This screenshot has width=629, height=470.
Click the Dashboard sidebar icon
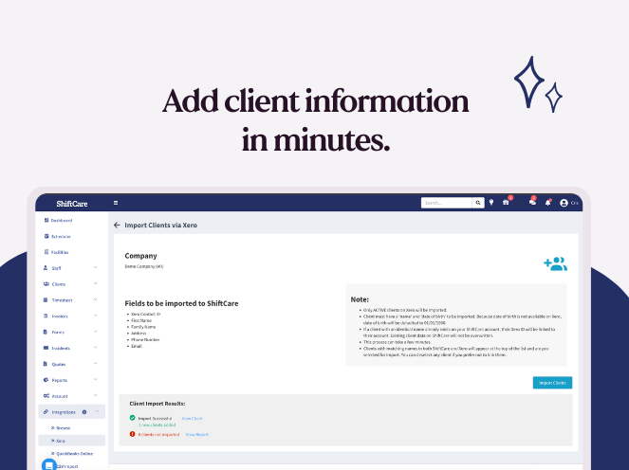pyautogui.click(x=46, y=220)
